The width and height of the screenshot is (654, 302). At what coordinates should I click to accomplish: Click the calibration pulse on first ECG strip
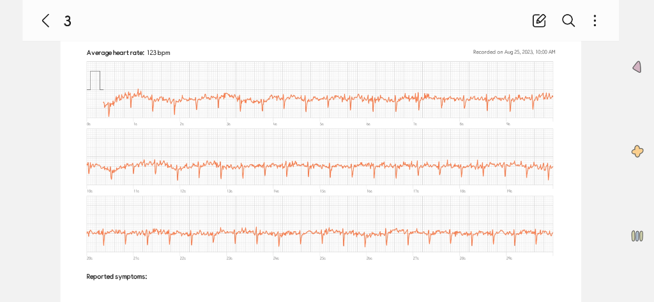point(95,80)
